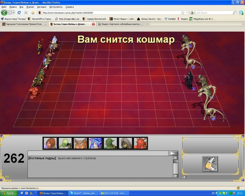Viewport: 245px width, 196px height.
Task: Open the search engine selector dropdown
Action: pyautogui.click(x=193, y=13)
